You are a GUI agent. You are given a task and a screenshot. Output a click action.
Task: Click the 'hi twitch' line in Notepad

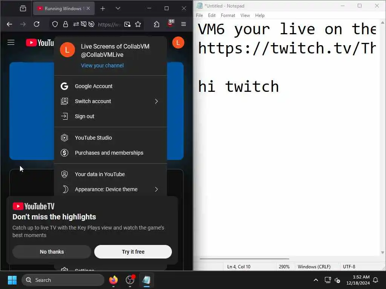(238, 87)
